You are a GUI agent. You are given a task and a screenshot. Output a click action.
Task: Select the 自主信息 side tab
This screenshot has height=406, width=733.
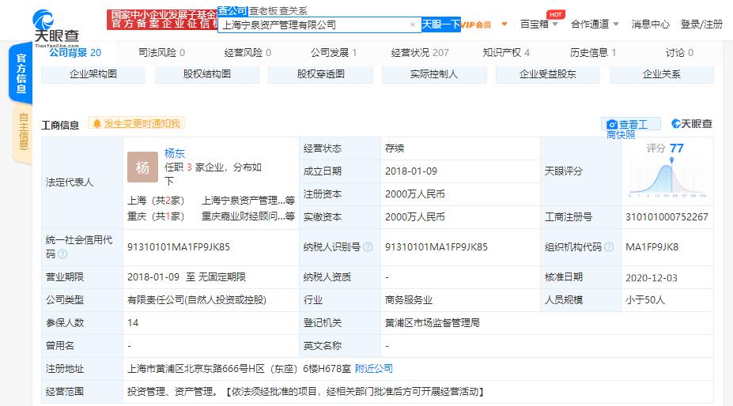(x=22, y=132)
